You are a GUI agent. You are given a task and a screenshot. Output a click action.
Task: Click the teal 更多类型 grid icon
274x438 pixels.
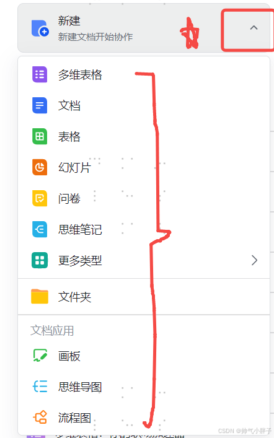pyautogui.click(x=40, y=260)
